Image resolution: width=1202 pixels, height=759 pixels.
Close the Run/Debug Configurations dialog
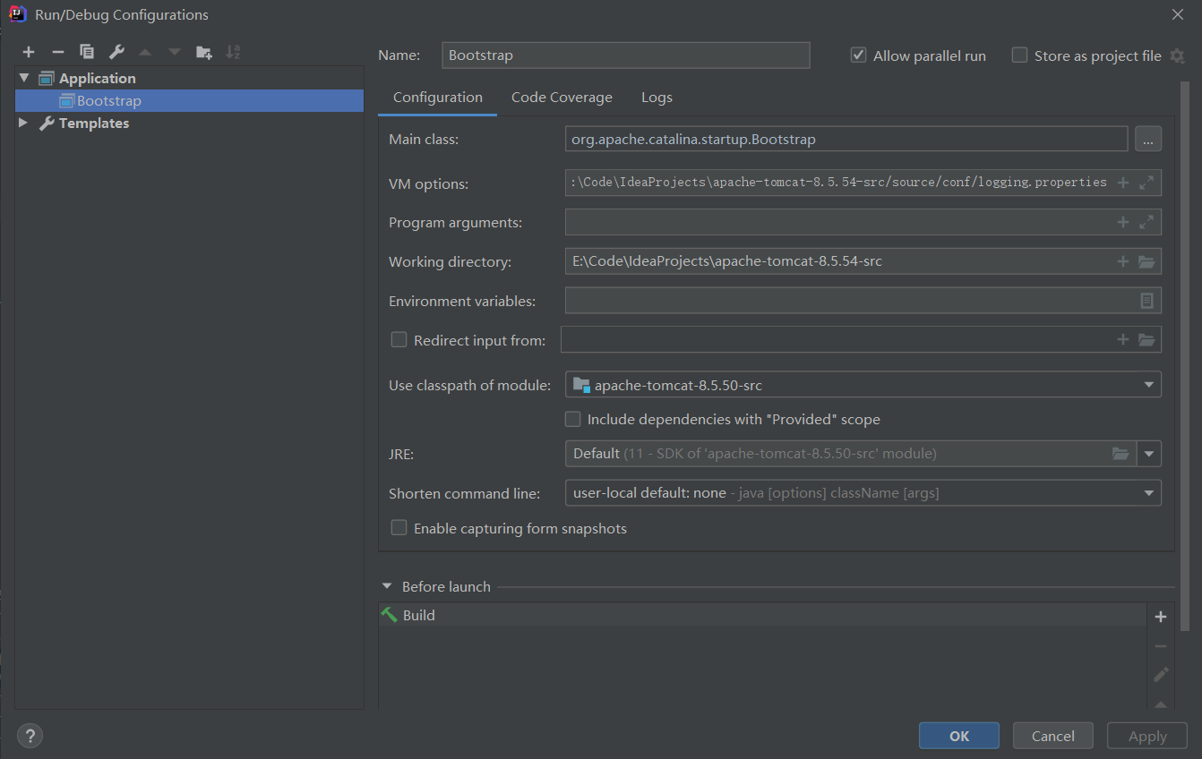1177,14
